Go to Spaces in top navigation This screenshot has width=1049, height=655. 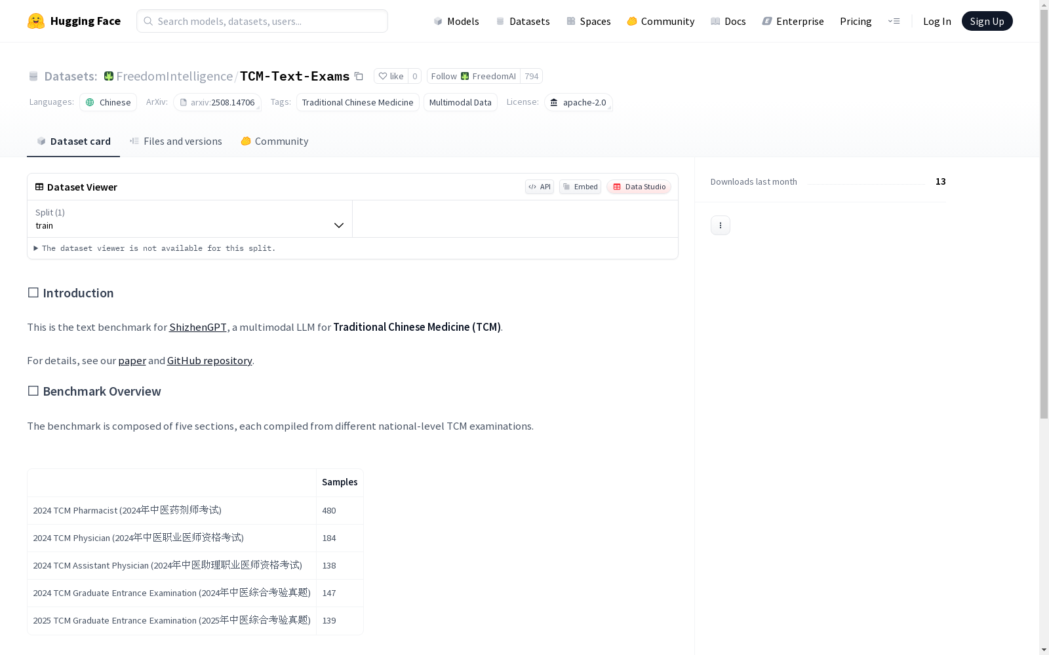(588, 21)
